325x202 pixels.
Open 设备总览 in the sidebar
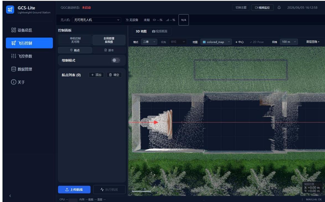29,30
